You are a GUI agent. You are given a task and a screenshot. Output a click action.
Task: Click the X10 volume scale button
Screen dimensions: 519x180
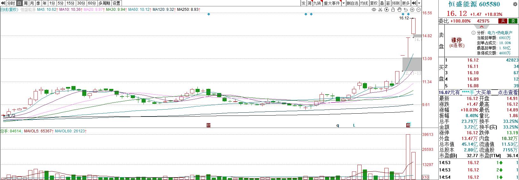pos(425,177)
